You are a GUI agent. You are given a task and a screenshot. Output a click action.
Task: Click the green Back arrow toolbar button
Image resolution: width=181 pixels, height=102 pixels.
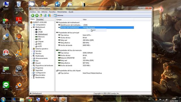33,15
